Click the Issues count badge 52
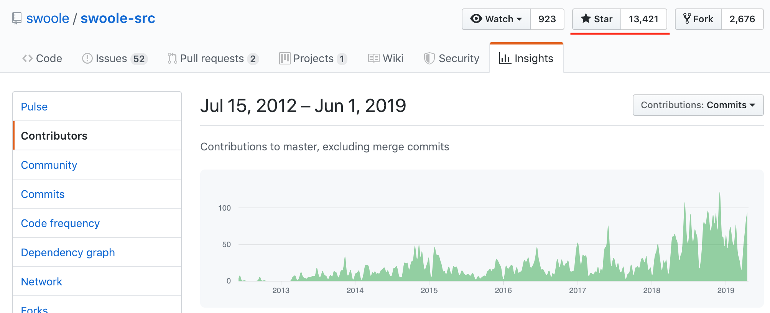The image size is (770, 313). tap(139, 59)
